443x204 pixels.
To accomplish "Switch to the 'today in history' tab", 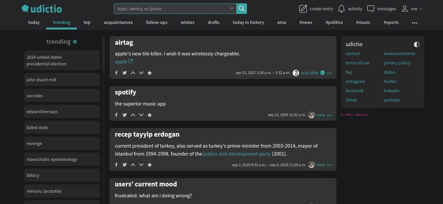I will tap(248, 22).
